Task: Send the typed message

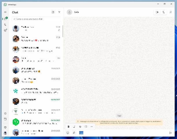Action: pos(170,133)
